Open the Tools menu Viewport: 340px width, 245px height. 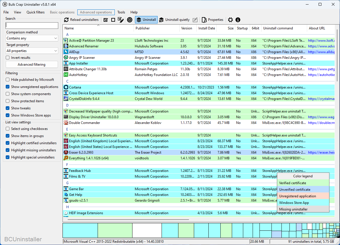click(x=121, y=12)
